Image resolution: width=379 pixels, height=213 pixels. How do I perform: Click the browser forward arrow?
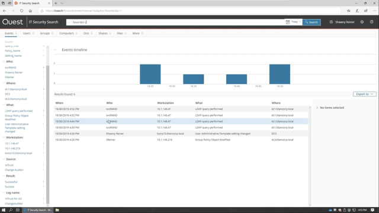13,11
